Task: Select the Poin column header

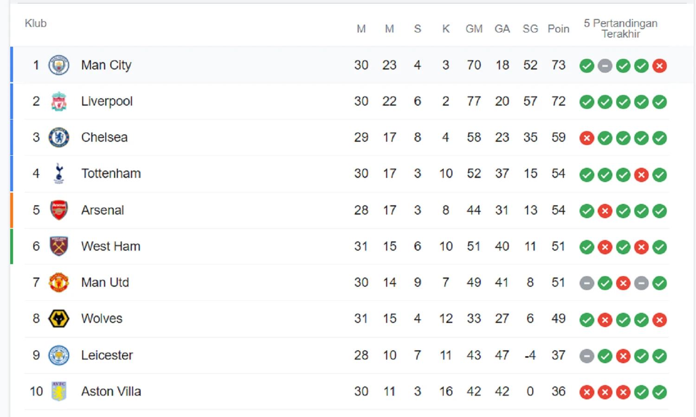Action: tap(558, 29)
